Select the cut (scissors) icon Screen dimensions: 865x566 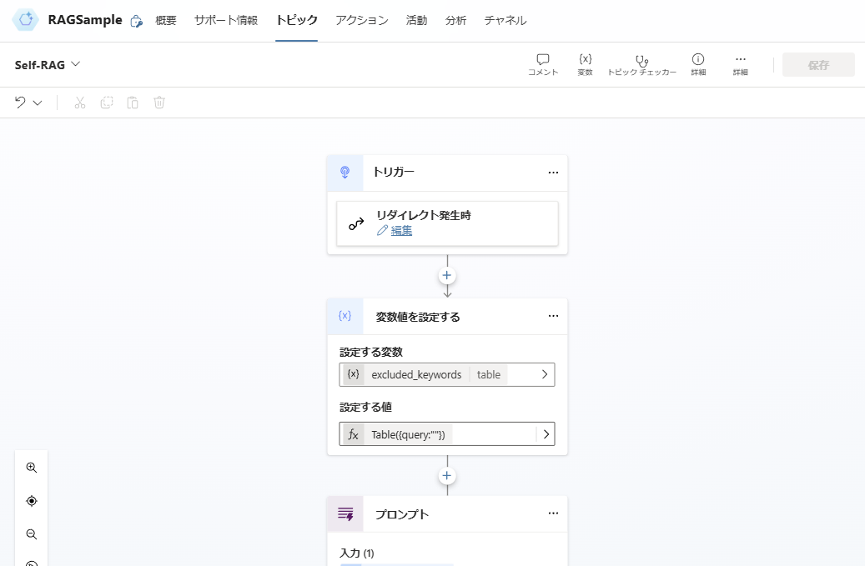click(79, 102)
